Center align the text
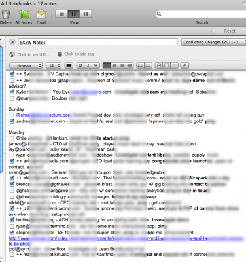Viewport: 246px width, 262px height. pyautogui.click(x=114, y=65)
